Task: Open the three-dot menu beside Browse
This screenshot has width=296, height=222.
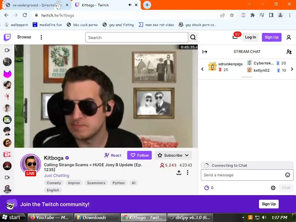Action: point(41,37)
